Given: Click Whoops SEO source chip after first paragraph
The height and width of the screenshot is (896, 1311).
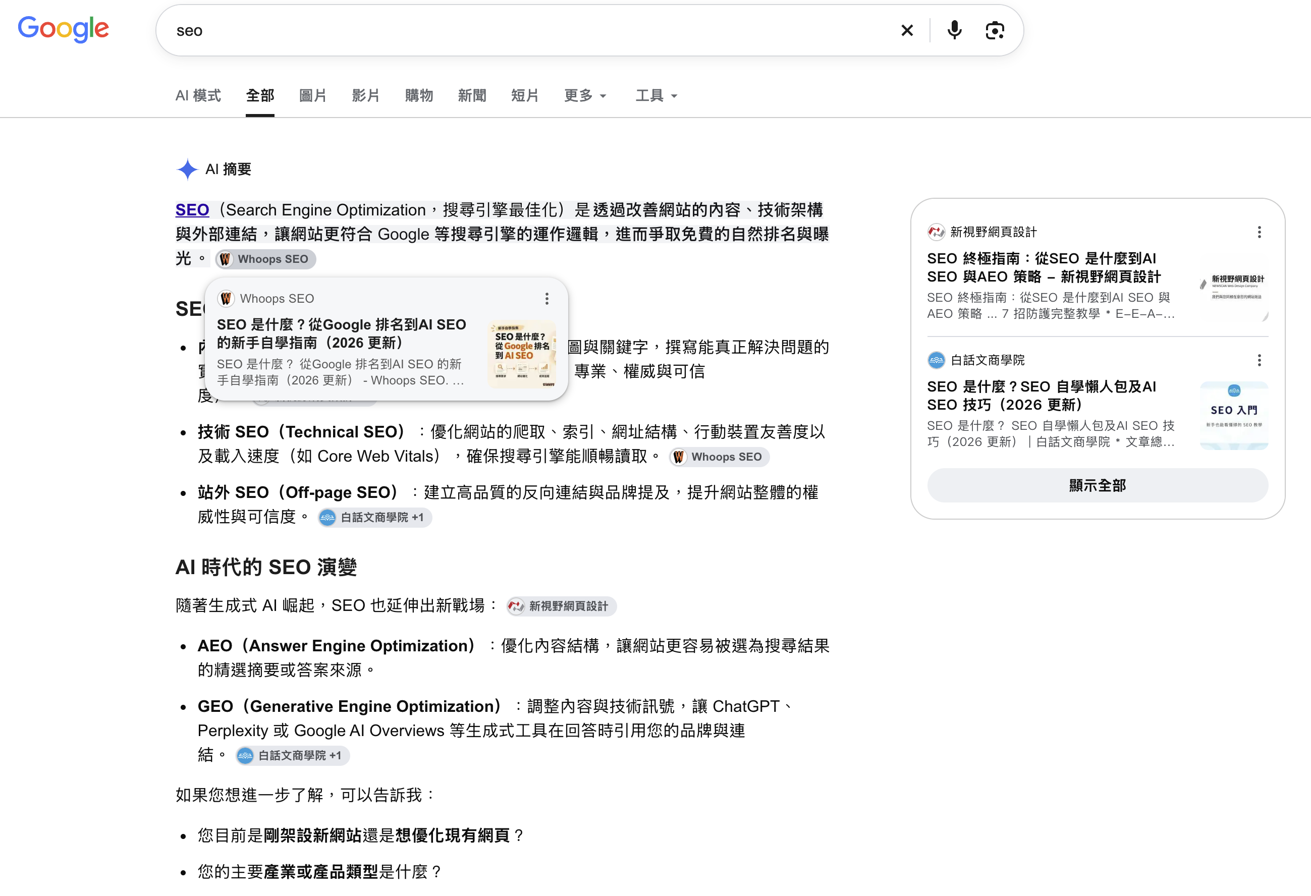Looking at the screenshot, I should point(266,259).
